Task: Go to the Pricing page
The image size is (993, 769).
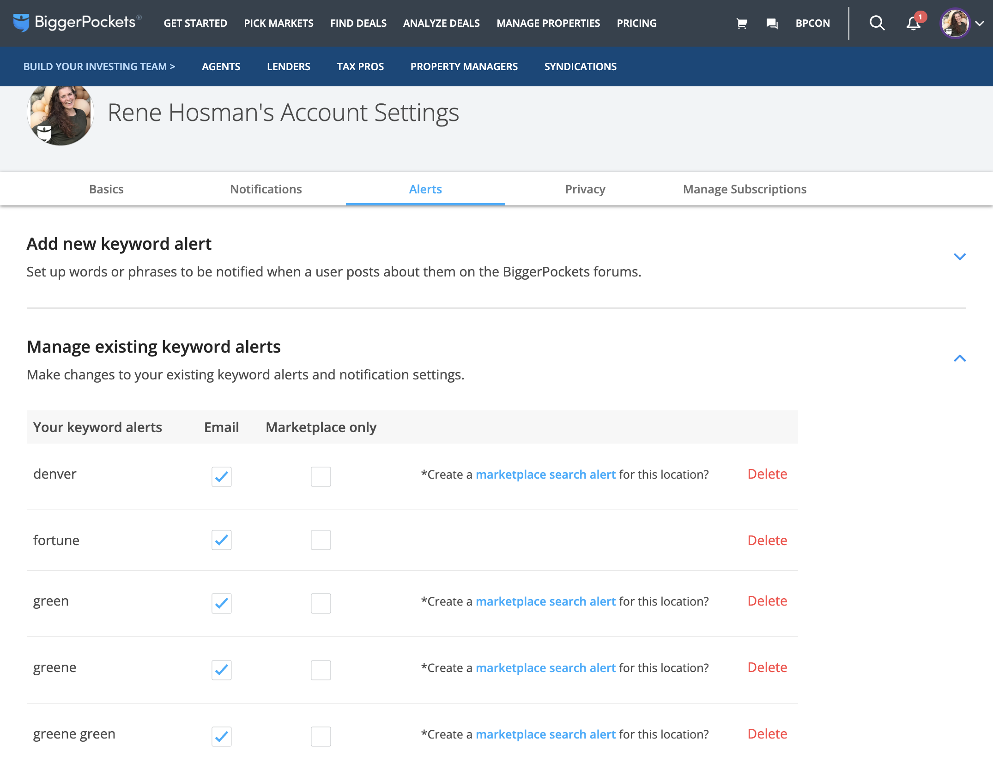Action: 636,23
